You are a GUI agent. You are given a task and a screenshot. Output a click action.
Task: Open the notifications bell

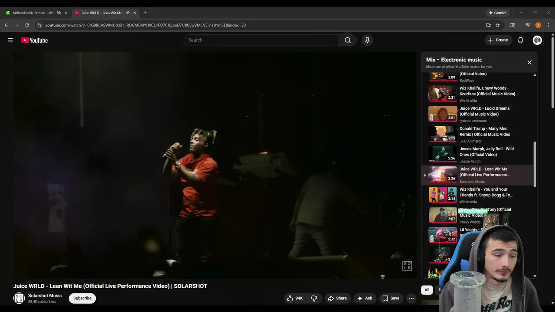[x=521, y=40]
